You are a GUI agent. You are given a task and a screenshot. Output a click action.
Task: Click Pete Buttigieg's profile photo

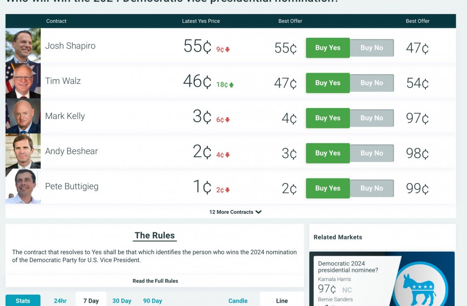click(23, 186)
